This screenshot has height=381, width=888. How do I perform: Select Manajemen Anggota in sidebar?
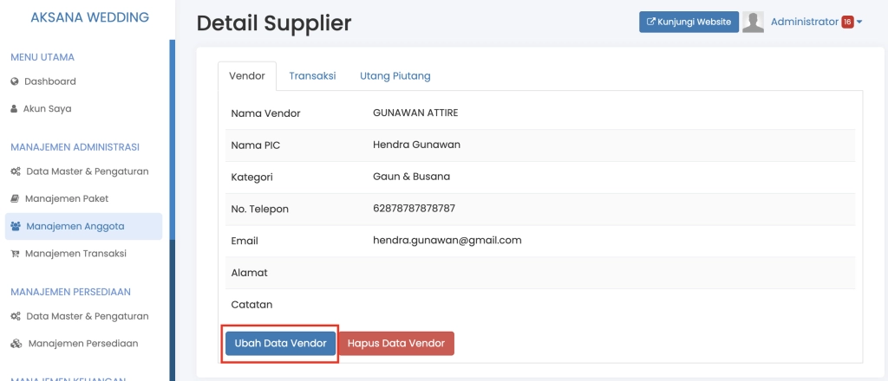pyautogui.click(x=84, y=226)
